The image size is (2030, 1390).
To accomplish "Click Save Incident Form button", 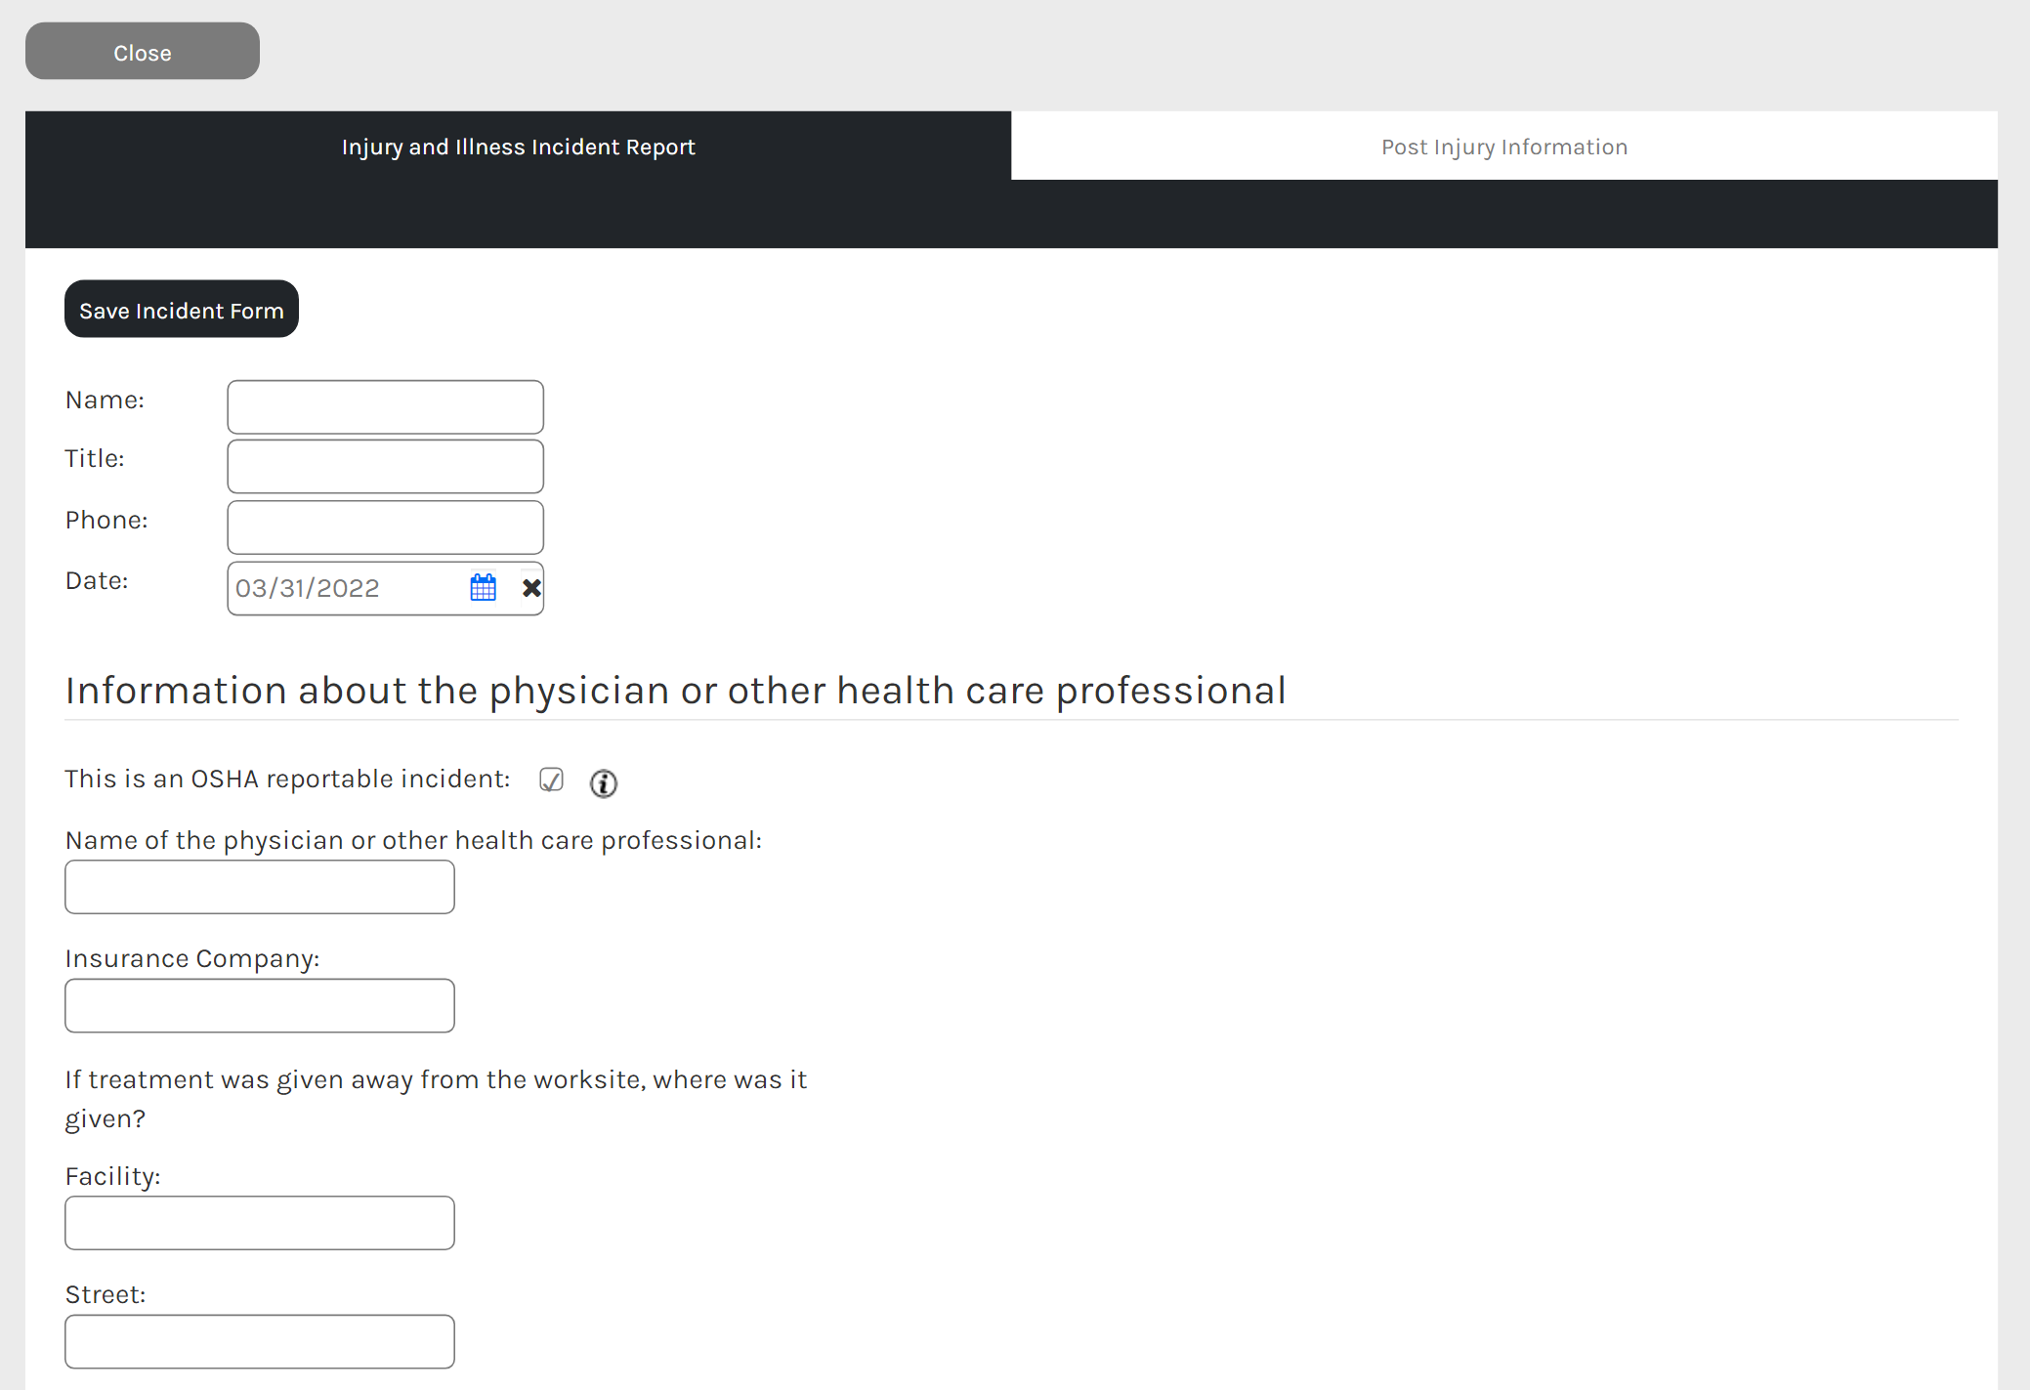I will click(182, 310).
